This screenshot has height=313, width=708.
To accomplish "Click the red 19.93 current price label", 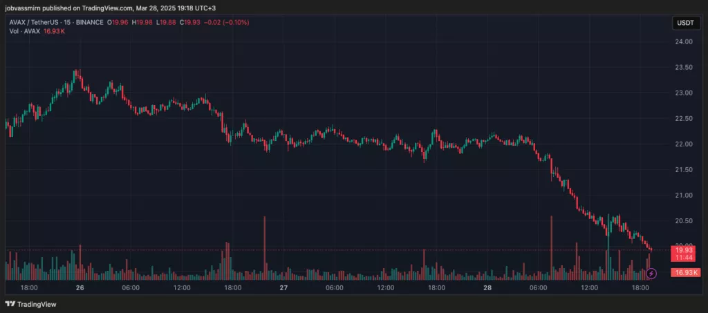I will coord(684,250).
